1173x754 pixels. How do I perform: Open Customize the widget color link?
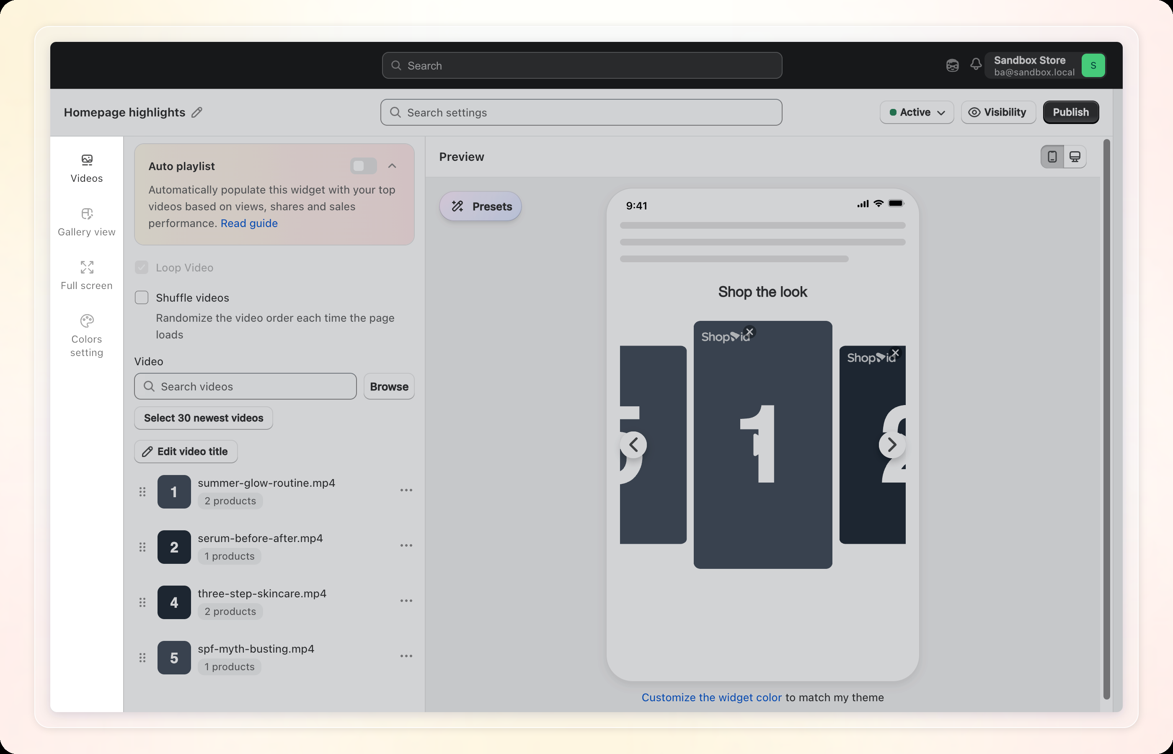(711, 697)
